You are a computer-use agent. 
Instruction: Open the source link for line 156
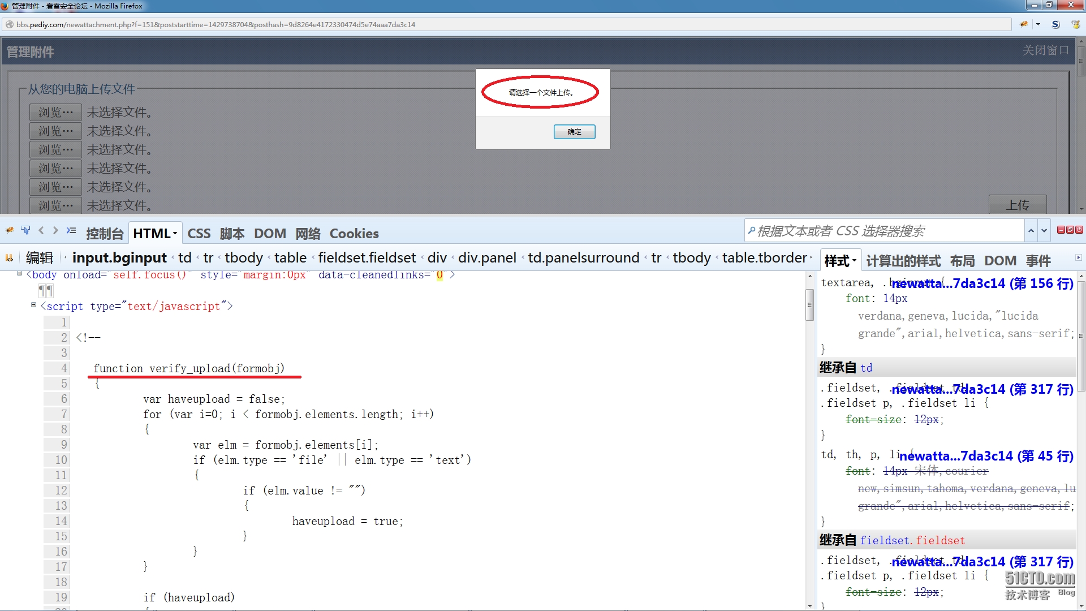coord(982,283)
